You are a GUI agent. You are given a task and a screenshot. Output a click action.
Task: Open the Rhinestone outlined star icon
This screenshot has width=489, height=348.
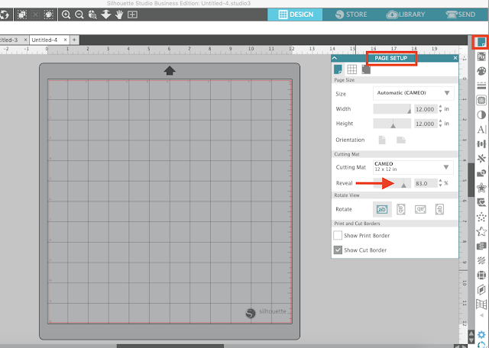click(x=481, y=231)
